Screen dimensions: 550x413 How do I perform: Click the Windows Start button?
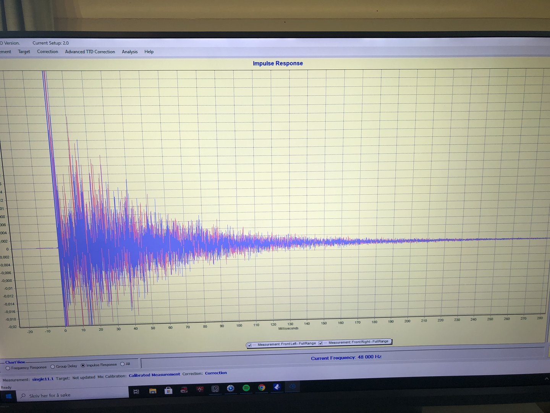point(8,396)
